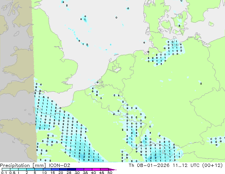
Task: Click the '(00+12)' forecast offset text
Action: coord(212,165)
